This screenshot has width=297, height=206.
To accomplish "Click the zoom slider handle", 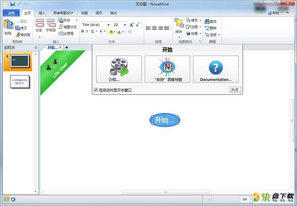I will point(210,199).
